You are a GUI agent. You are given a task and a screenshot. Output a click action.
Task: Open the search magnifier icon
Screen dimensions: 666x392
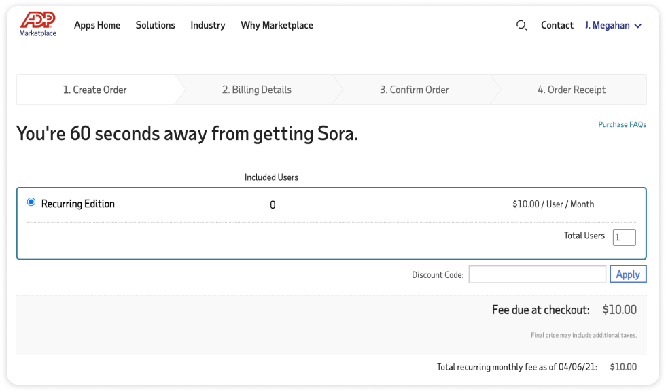(x=521, y=25)
